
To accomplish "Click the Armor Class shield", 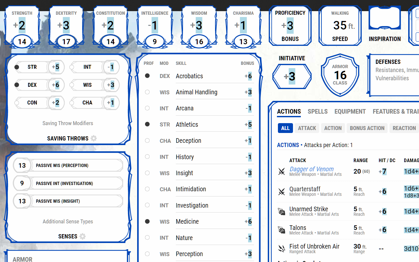I will click(340, 75).
